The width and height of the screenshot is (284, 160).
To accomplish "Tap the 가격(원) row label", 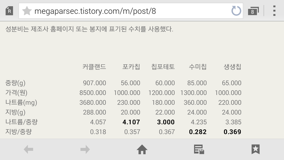I will 16,93.
